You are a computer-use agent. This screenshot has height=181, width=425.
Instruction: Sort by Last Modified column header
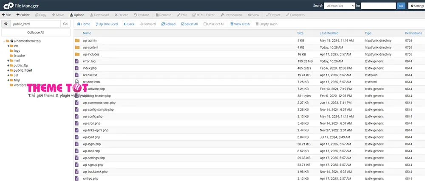[x=329, y=33]
